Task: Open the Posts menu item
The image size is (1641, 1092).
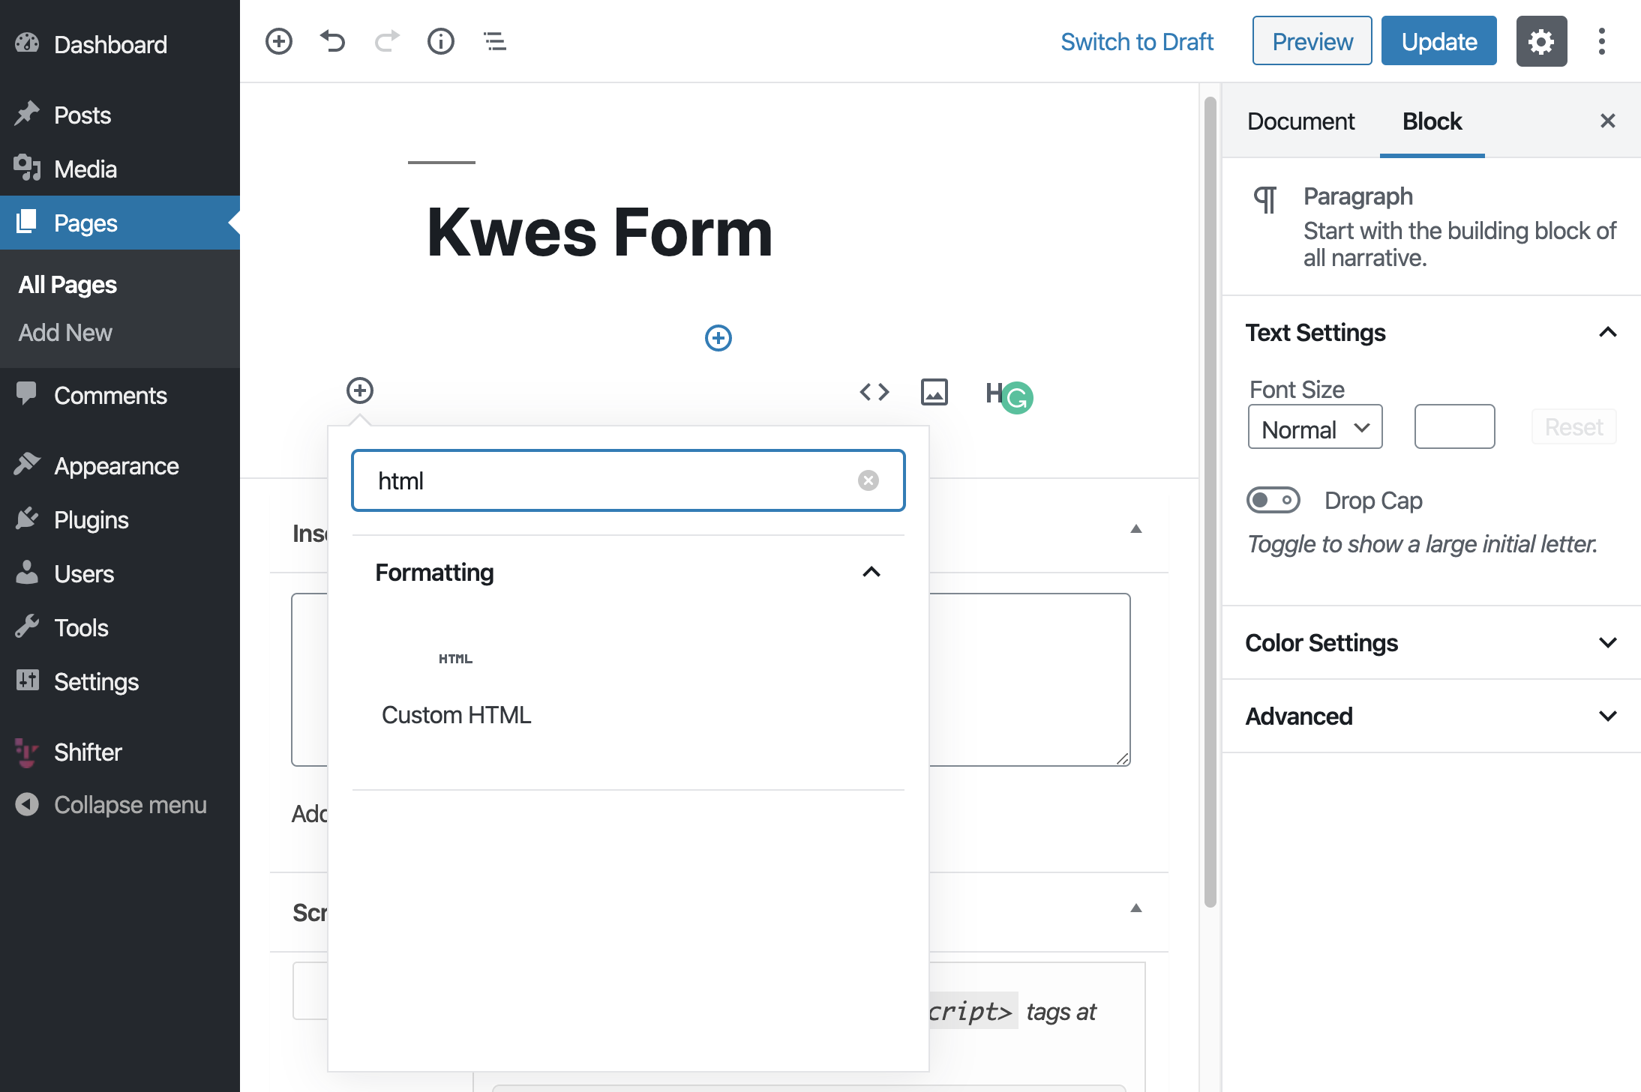Action: (120, 115)
